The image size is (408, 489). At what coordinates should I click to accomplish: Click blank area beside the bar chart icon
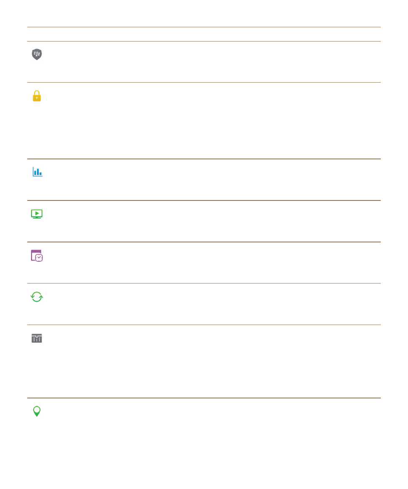pyautogui.click(x=212, y=179)
